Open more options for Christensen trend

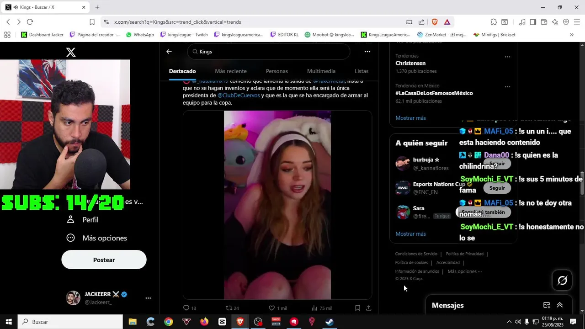click(507, 57)
